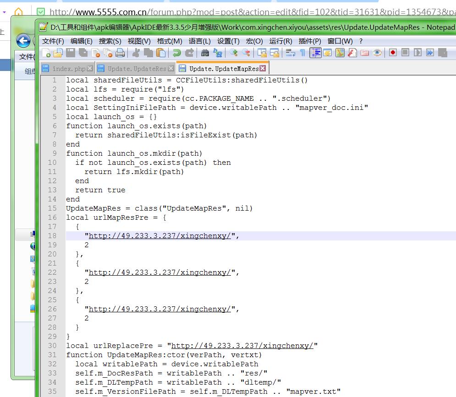The width and height of the screenshot is (456, 397).
Task: Open the 插件(P) menu
Action: tap(309, 41)
